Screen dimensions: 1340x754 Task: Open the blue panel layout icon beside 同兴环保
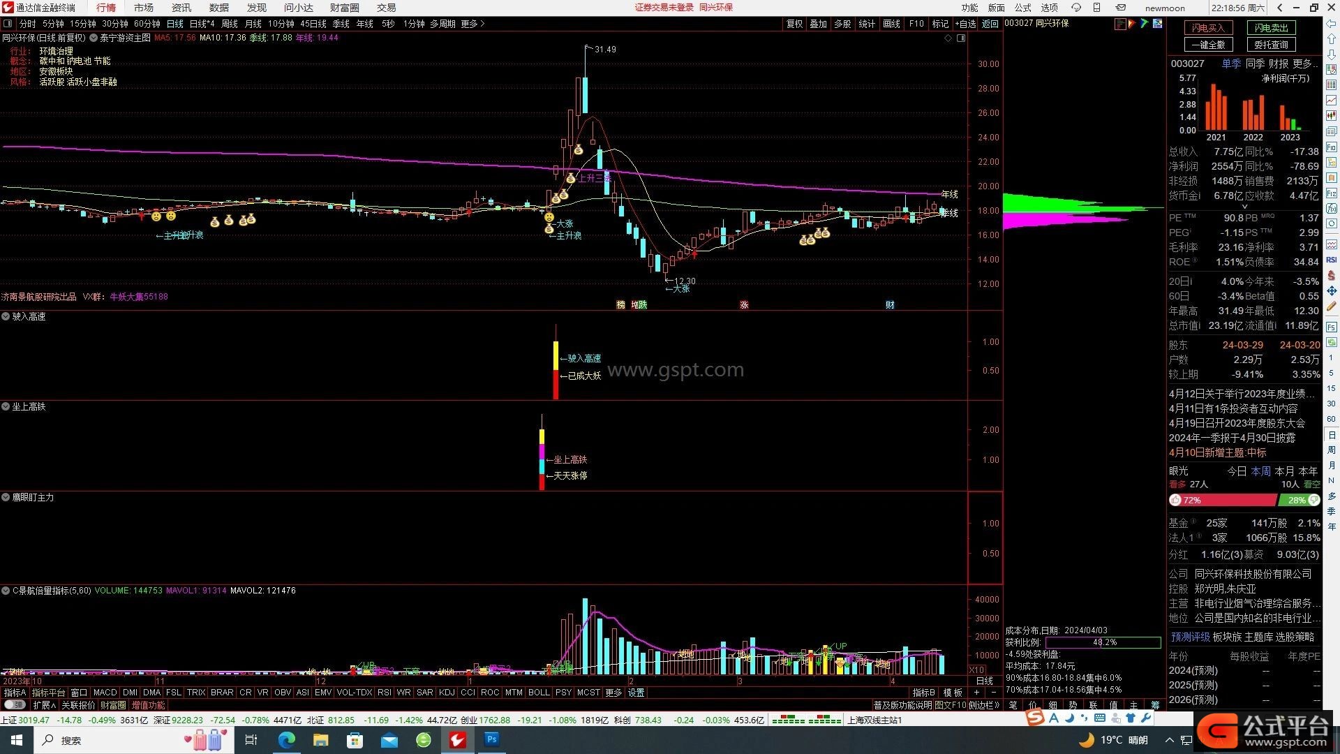[1157, 24]
